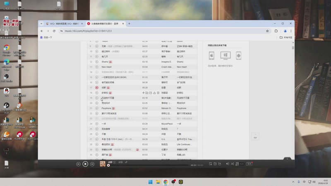Go back in the browser
331x186 pixels.
click(42, 31)
